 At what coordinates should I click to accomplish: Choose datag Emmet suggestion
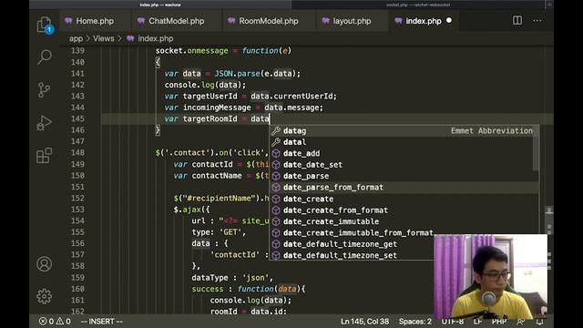click(403, 130)
